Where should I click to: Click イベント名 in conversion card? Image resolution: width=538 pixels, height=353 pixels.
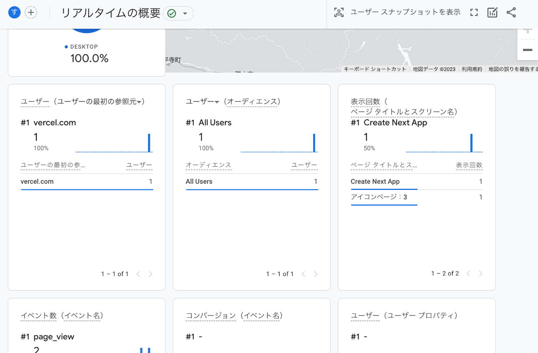point(261,316)
